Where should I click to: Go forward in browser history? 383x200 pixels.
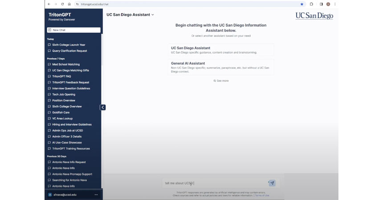tap(56, 4)
